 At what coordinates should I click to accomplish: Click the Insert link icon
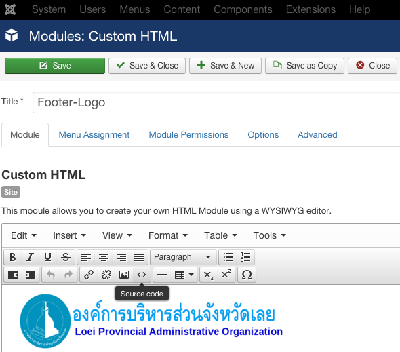[89, 275]
